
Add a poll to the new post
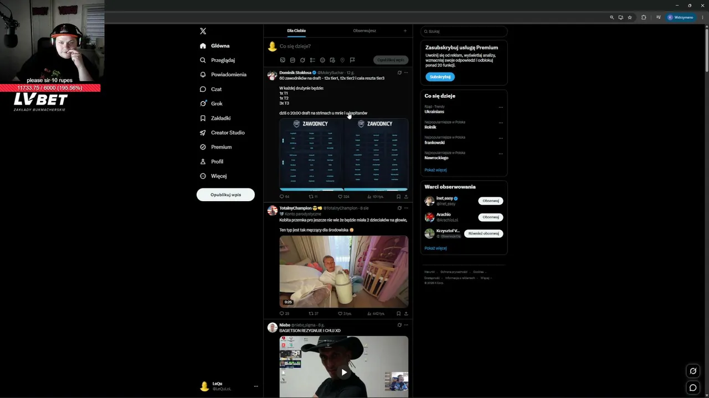pos(312,60)
